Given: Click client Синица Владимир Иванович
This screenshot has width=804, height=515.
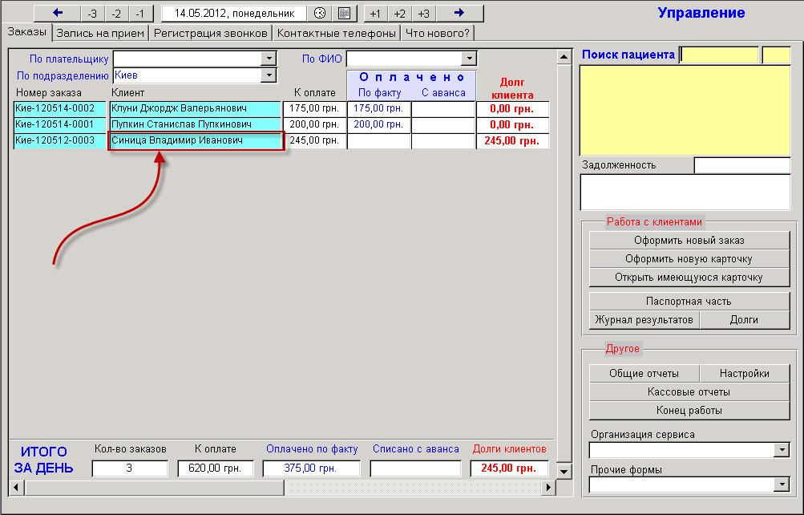Looking at the screenshot, I should 196,140.
